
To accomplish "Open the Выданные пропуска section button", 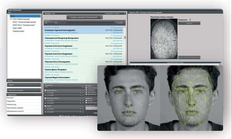I will [x=24, y=90].
